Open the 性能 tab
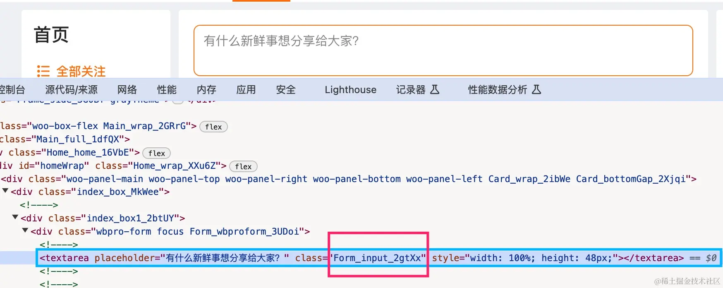723x288 pixels. click(167, 89)
